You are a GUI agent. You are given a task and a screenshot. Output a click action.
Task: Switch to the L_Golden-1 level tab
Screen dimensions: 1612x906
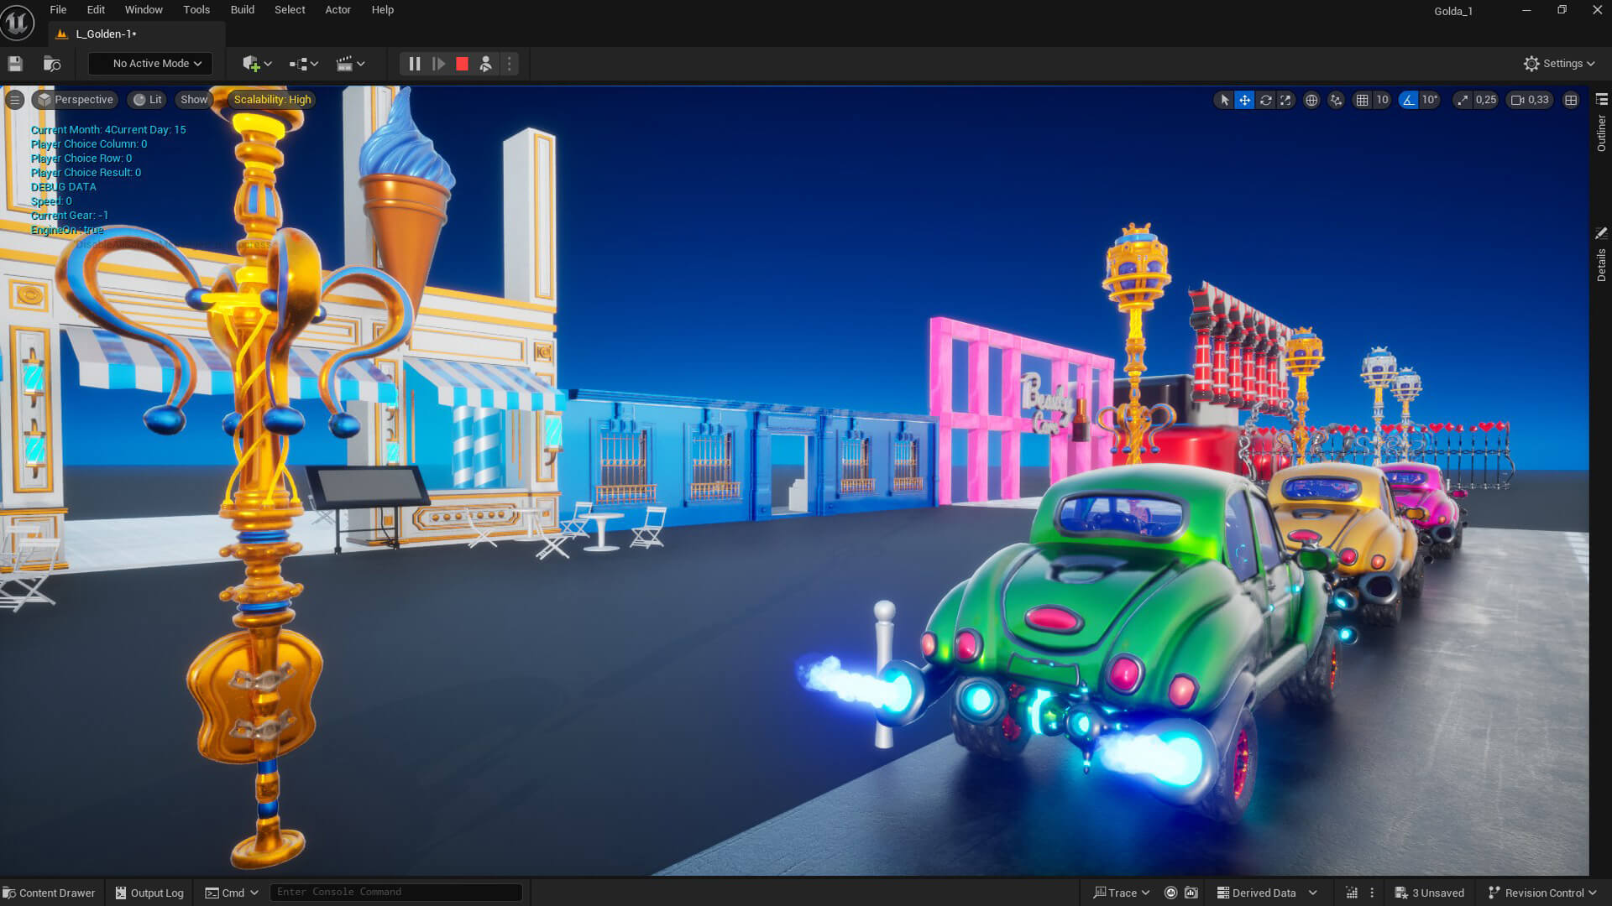105,34
